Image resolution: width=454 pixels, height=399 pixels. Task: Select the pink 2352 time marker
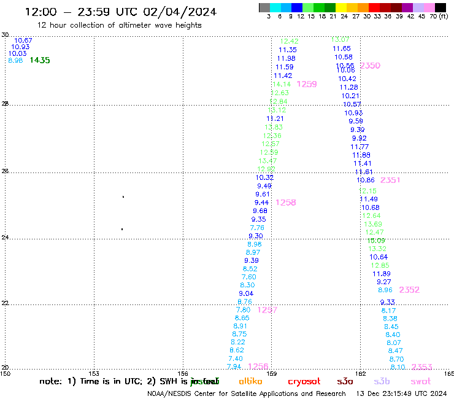409,290
